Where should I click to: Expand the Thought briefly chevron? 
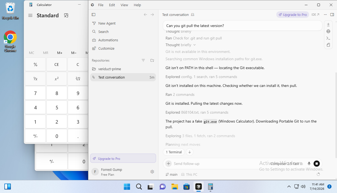click(x=195, y=45)
